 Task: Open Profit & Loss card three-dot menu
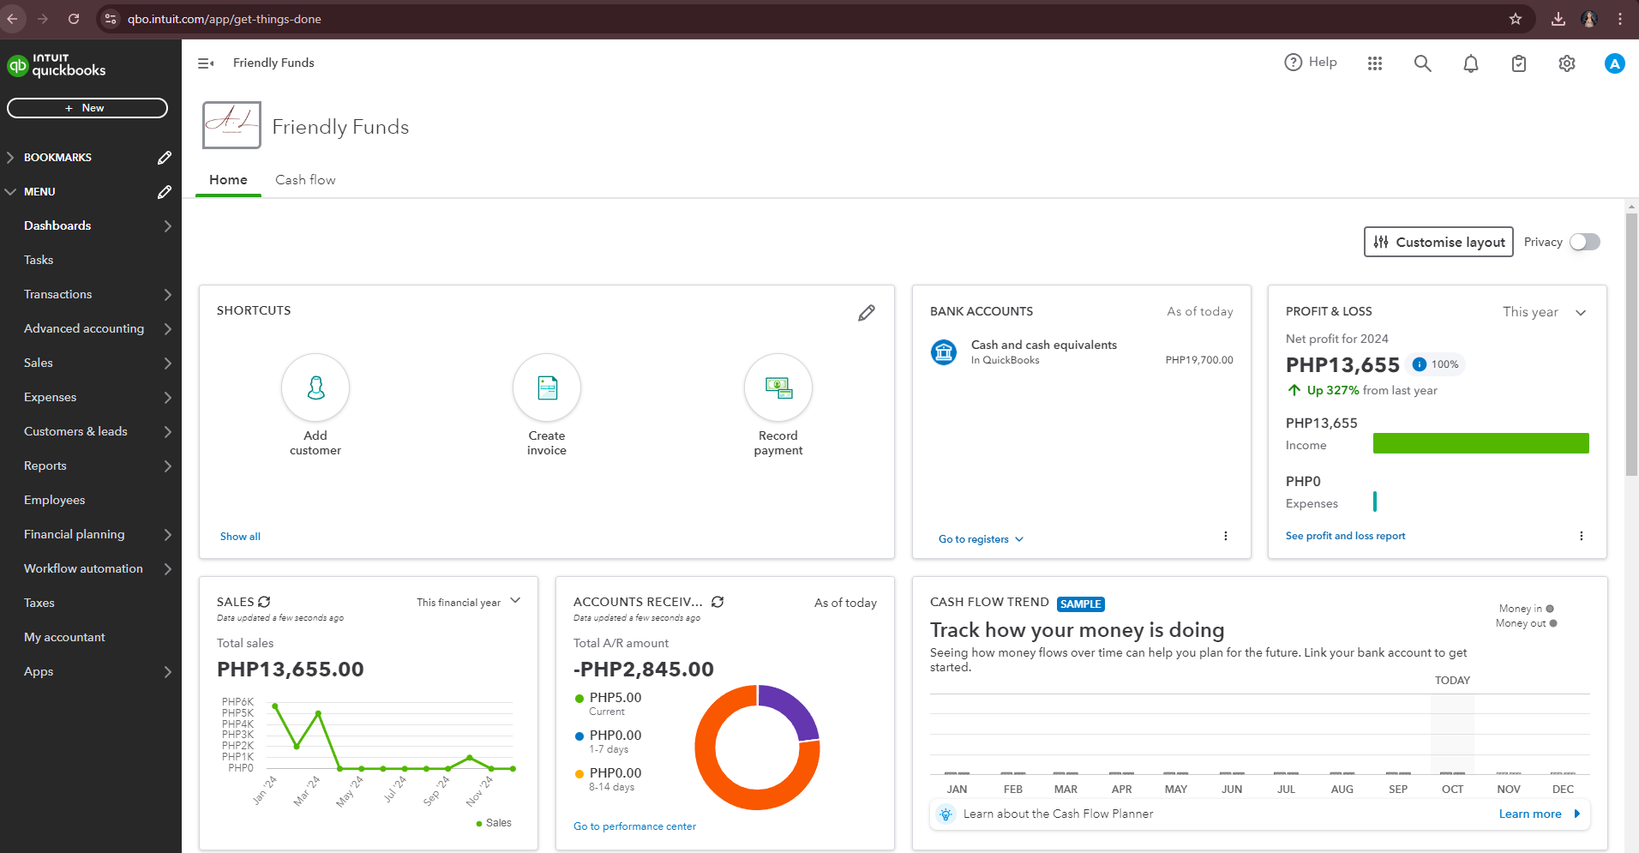point(1582,536)
